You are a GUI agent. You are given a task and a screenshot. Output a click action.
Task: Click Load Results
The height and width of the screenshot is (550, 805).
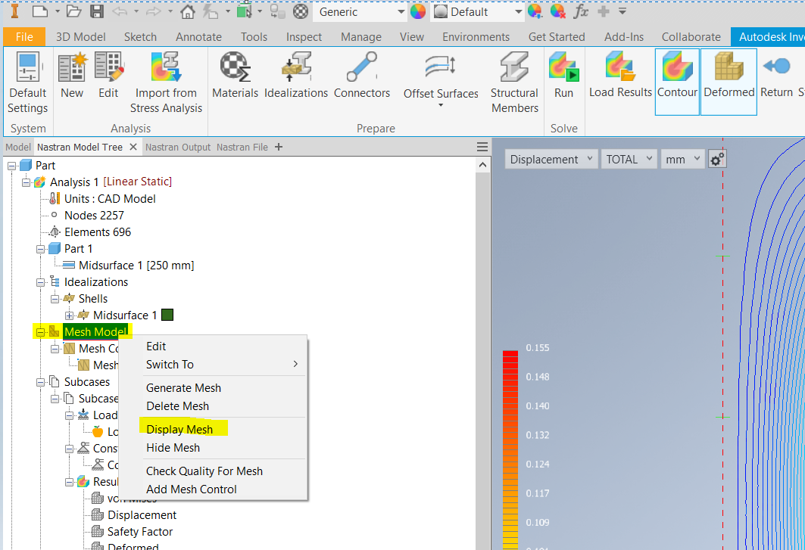[620, 76]
